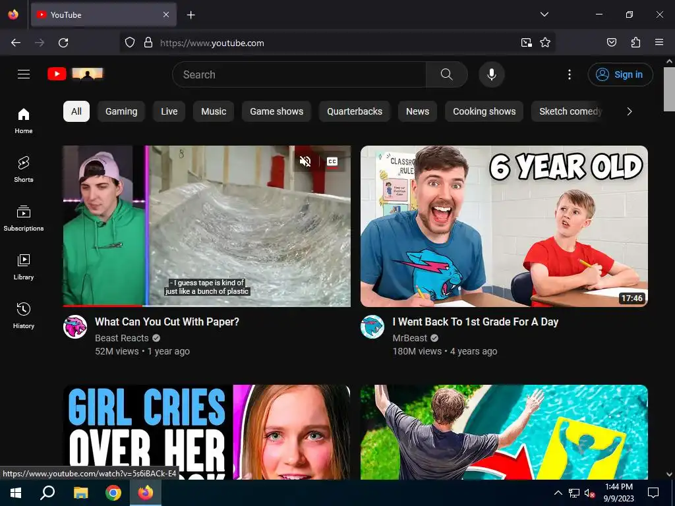Click the YouTube logo
The image size is (675, 506).
pyautogui.click(x=75, y=74)
